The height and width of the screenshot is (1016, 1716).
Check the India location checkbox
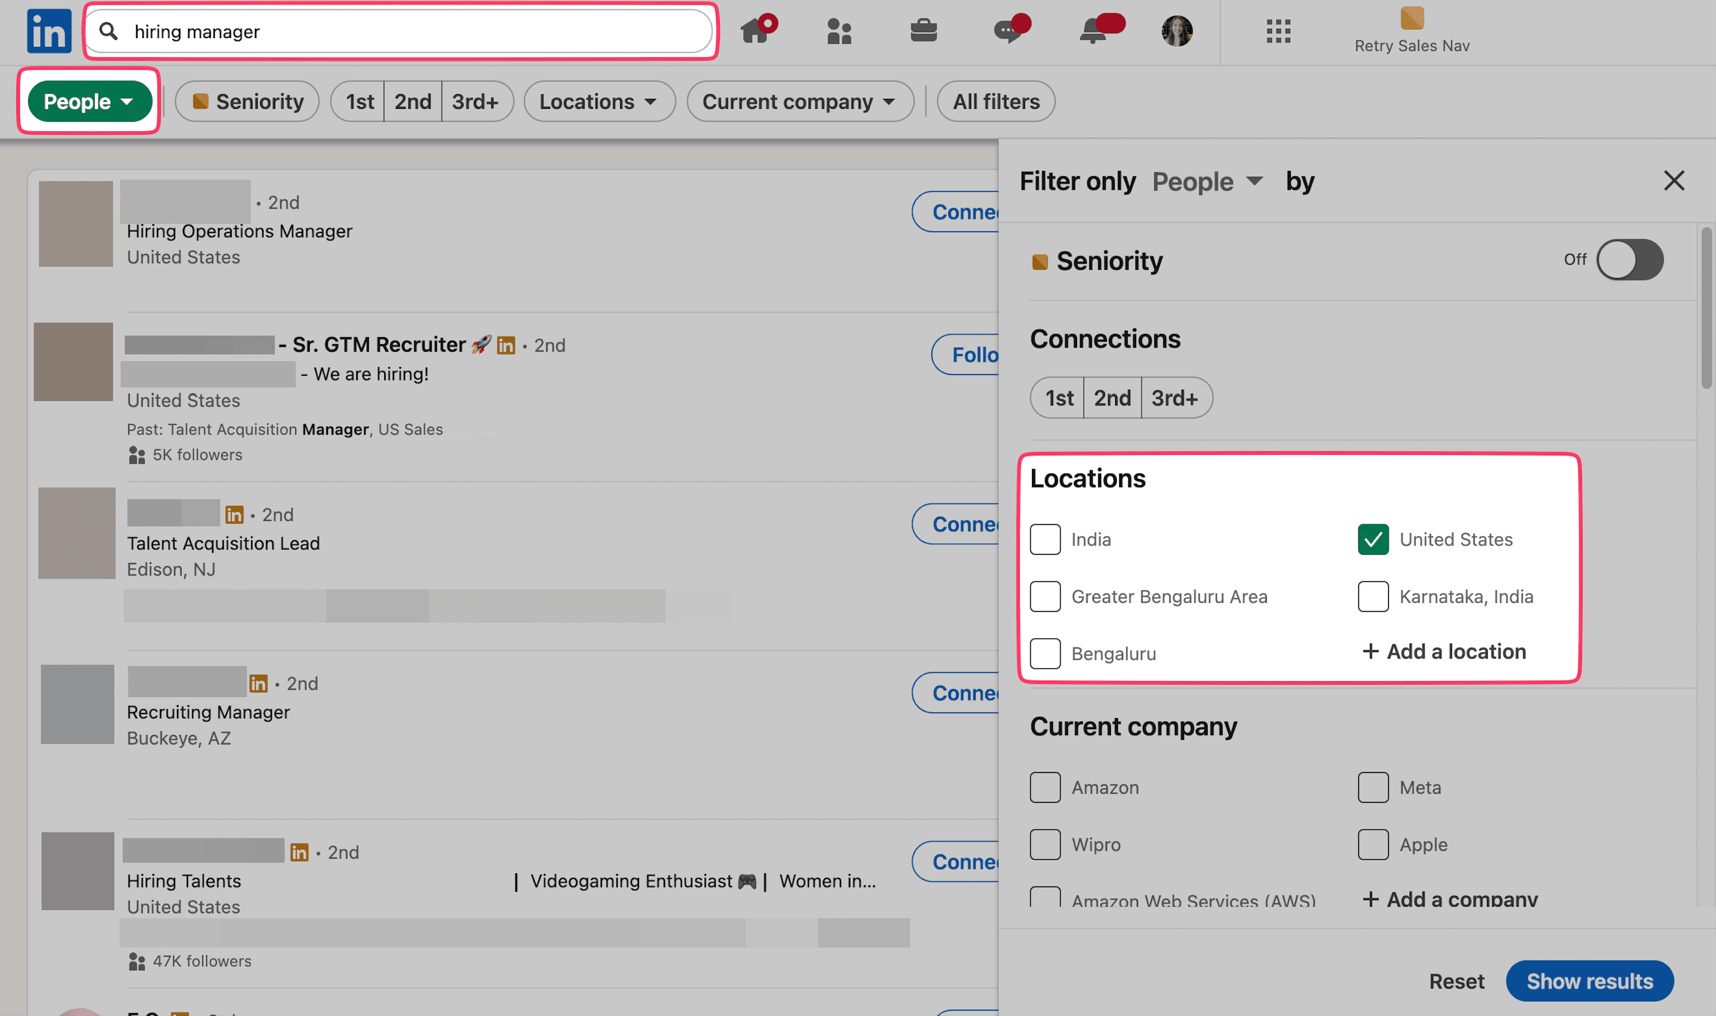(x=1045, y=540)
